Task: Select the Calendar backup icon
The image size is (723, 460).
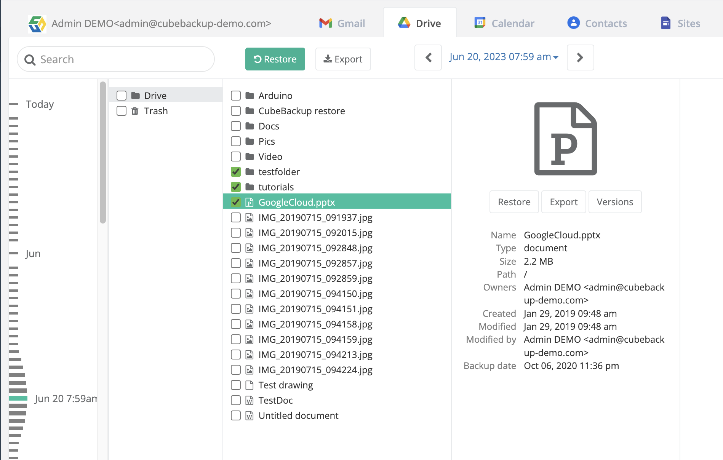Action: 479,23
